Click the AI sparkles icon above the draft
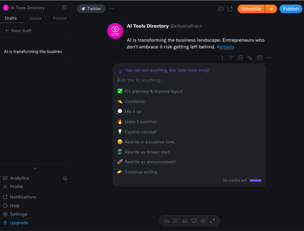This screenshot has height=231, width=304. click(250, 58)
